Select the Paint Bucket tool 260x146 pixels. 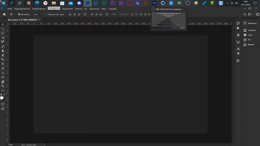(3, 60)
